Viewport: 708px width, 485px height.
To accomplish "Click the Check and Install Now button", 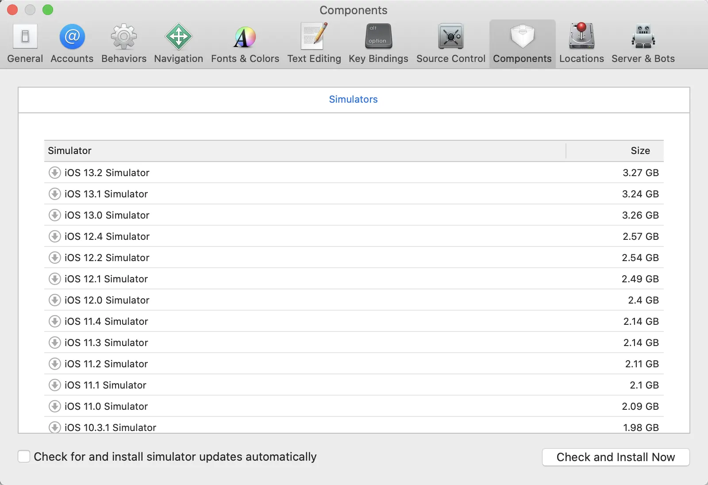I will (616, 457).
